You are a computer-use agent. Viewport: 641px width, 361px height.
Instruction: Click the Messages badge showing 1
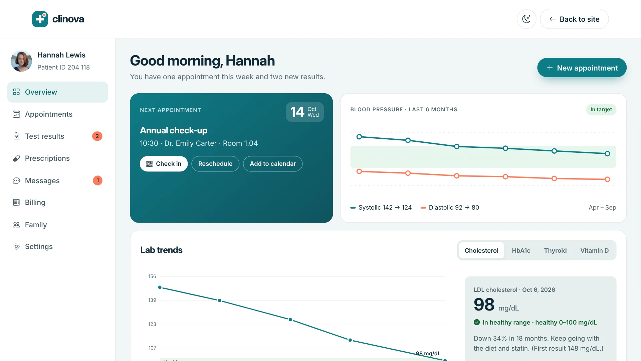[x=97, y=180]
